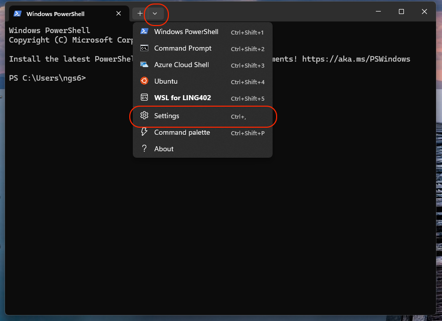The image size is (442, 321).
Task: Click the Command Prompt menu icon
Action: pyautogui.click(x=144, y=48)
